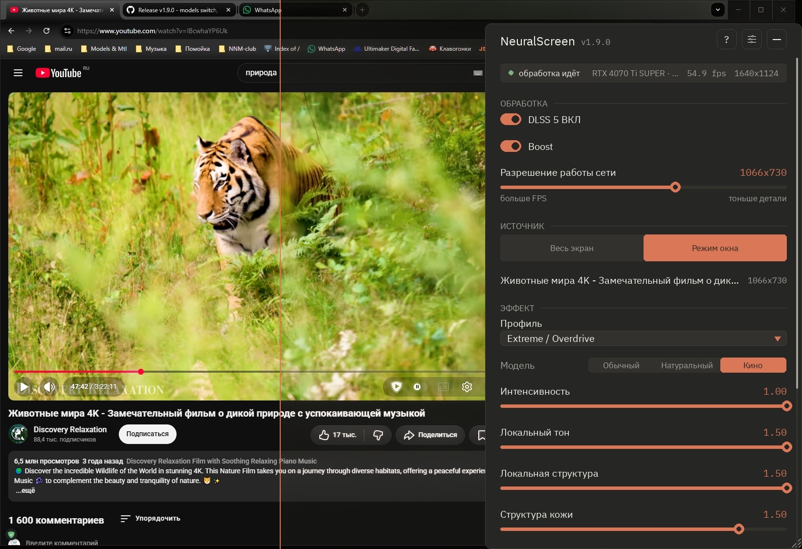Toggle the DLSS 5 switch off
Screen dimensions: 802x549
click(511, 120)
